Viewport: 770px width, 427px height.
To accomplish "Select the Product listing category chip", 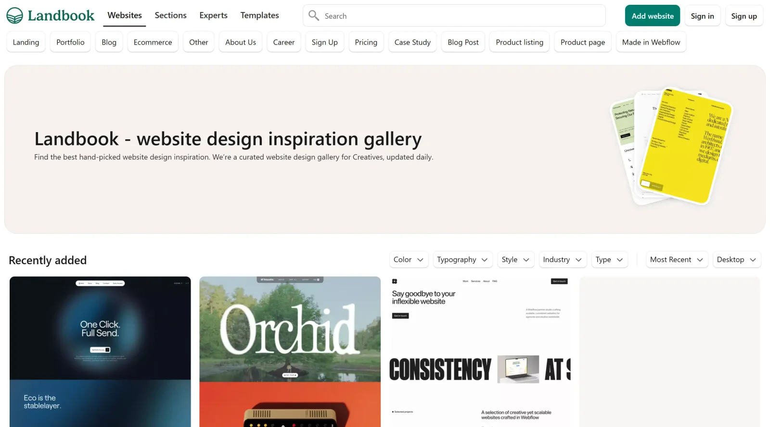I will [519, 42].
